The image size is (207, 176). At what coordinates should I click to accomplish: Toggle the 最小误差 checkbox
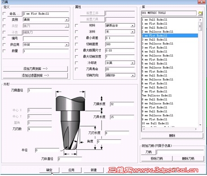coord(76,38)
